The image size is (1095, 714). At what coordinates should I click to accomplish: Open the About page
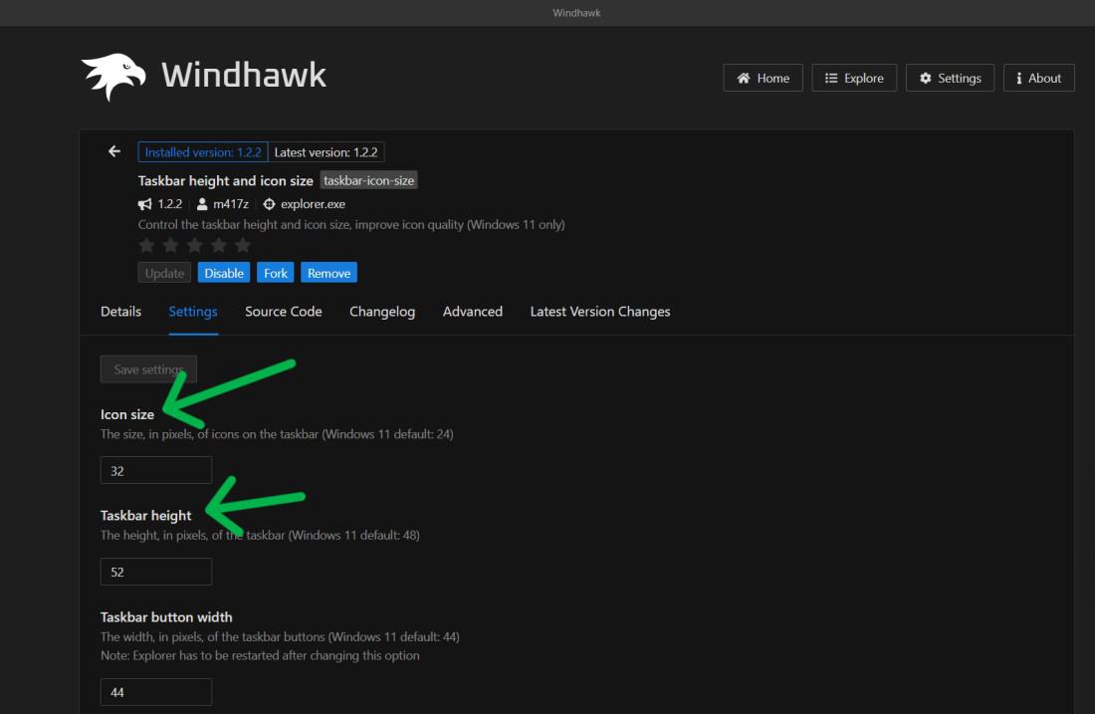coord(1038,79)
